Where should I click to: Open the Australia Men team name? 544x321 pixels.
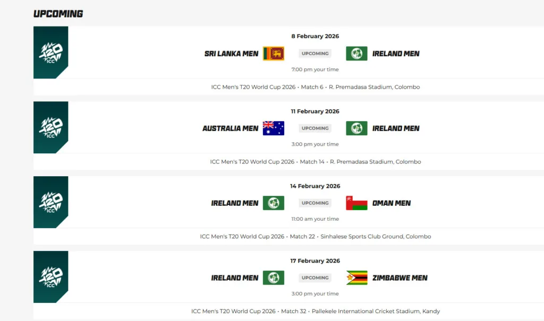(x=231, y=128)
